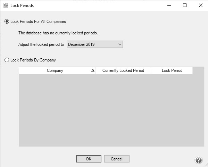The height and width of the screenshot is (167, 208).
Task: Select Lock Periods For All Companies radio
Action: click(x=7, y=22)
